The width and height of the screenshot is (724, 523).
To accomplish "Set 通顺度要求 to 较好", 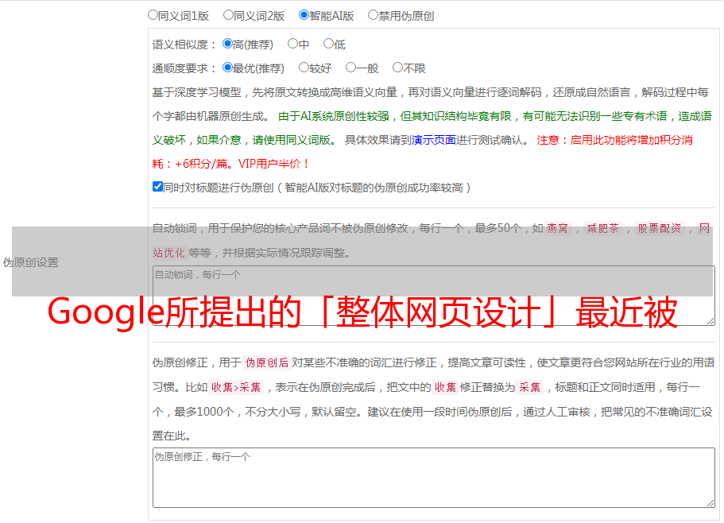I will 304,68.
